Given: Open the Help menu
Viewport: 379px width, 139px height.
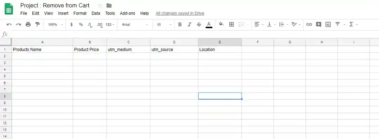Looking at the screenshot, I should click(x=144, y=13).
